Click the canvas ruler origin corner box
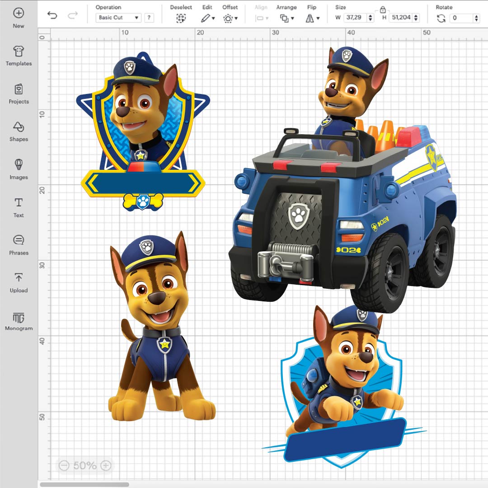The width and height of the screenshot is (488, 488). [x=44, y=34]
